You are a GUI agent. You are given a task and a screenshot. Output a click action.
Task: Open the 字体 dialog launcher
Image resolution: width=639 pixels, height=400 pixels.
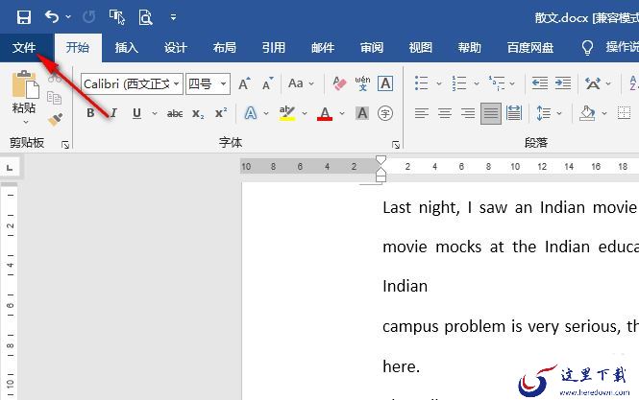click(x=396, y=145)
